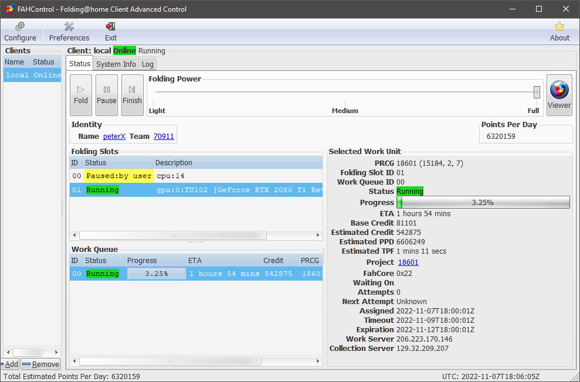The image size is (580, 382).
Task: Click the Work Queue PRCG column header
Action: (311, 261)
